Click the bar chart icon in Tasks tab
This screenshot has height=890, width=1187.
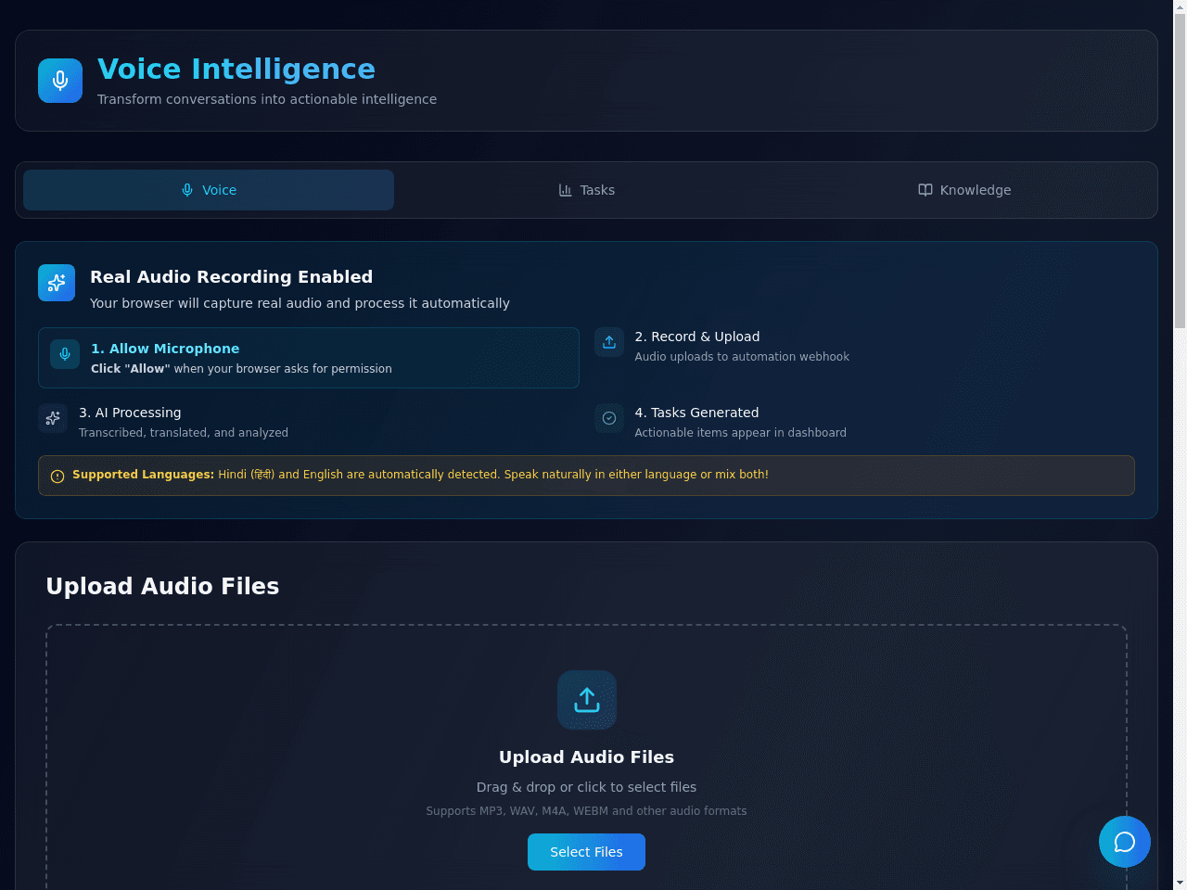(x=566, y=190)
